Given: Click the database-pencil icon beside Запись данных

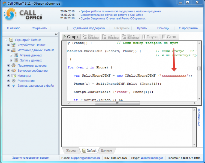Looking at the screenshot, I should pos(16,60).
